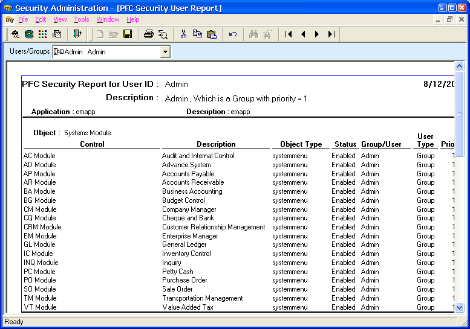Screen dimensions: 470x329
Task: Click the colored grid icon
Action: click(42, 34)
